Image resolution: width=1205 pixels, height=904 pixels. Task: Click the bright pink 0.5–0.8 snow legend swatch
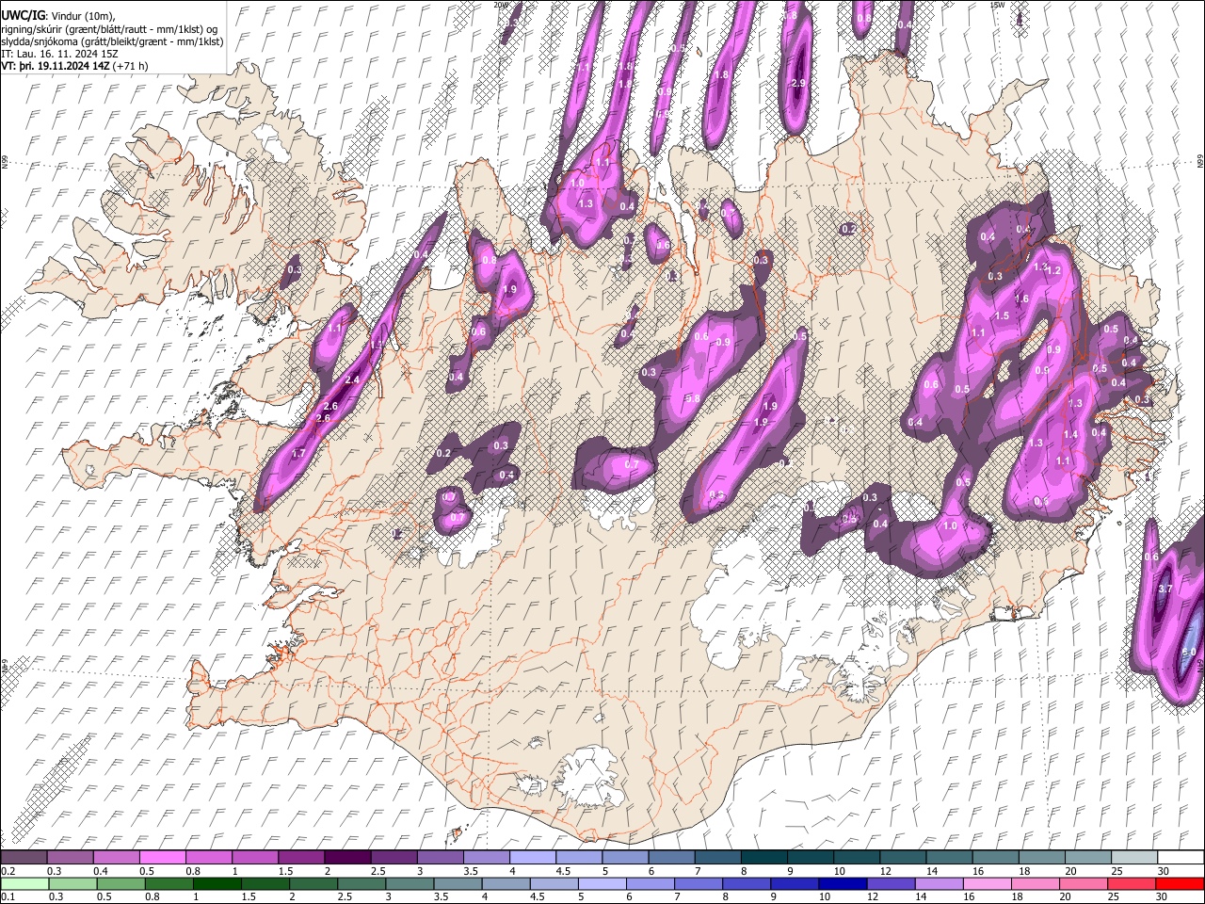(163, 857)
